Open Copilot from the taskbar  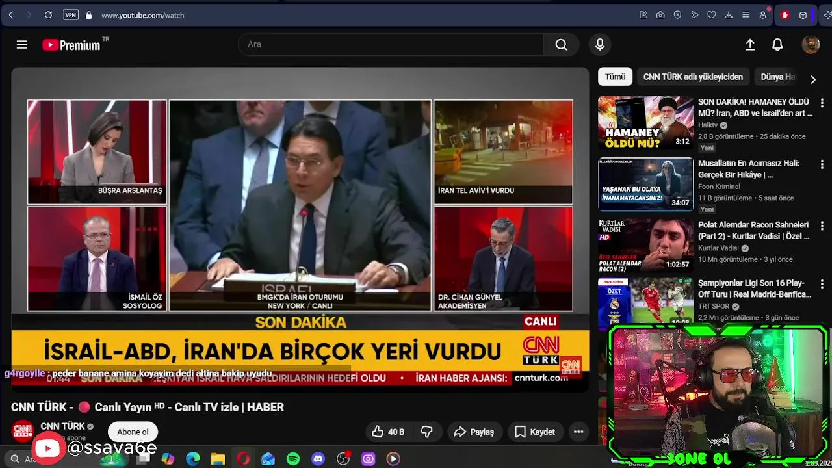pyautogui.click(x=168, y=459)
